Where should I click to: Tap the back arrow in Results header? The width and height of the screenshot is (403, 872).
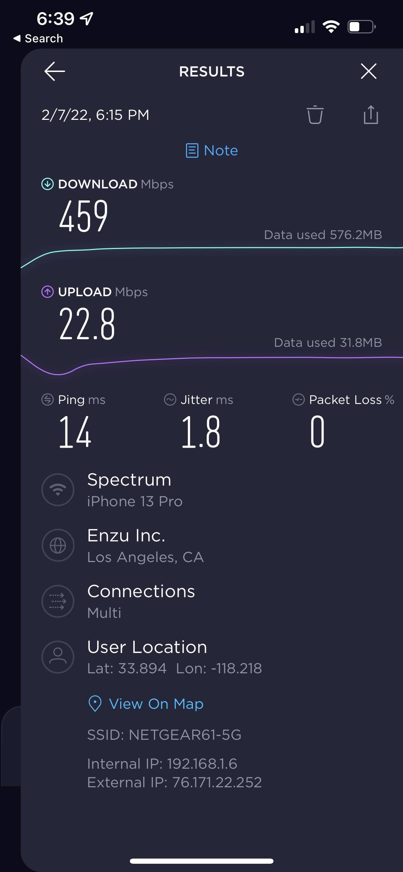coord(55,71)
